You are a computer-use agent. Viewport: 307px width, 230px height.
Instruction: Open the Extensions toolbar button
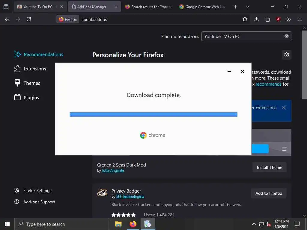pyautogui.click(x=267, y=19)
